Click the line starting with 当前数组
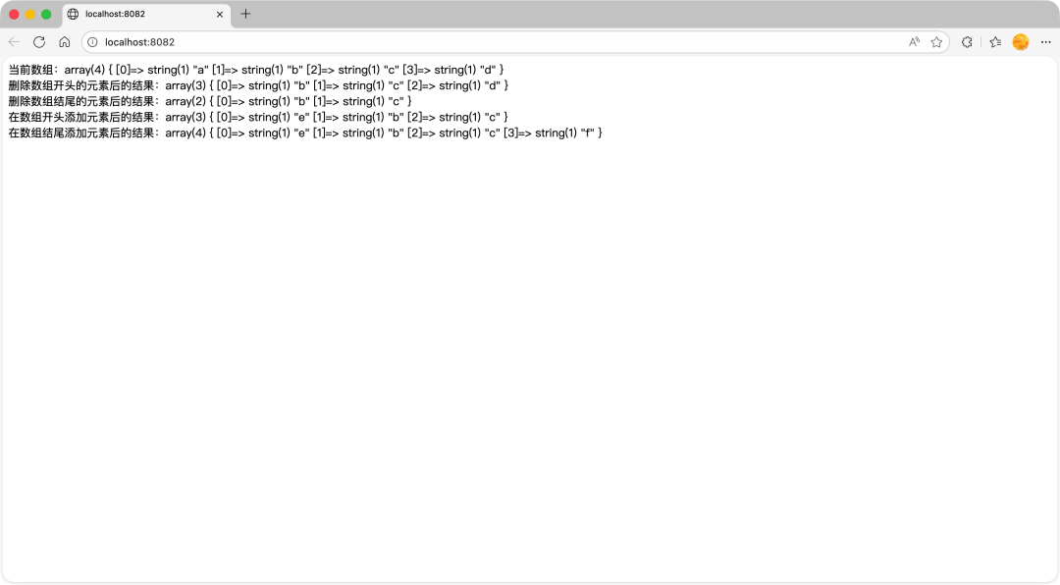This screenshot has width=1060, height=585. (x=256, y=70)
